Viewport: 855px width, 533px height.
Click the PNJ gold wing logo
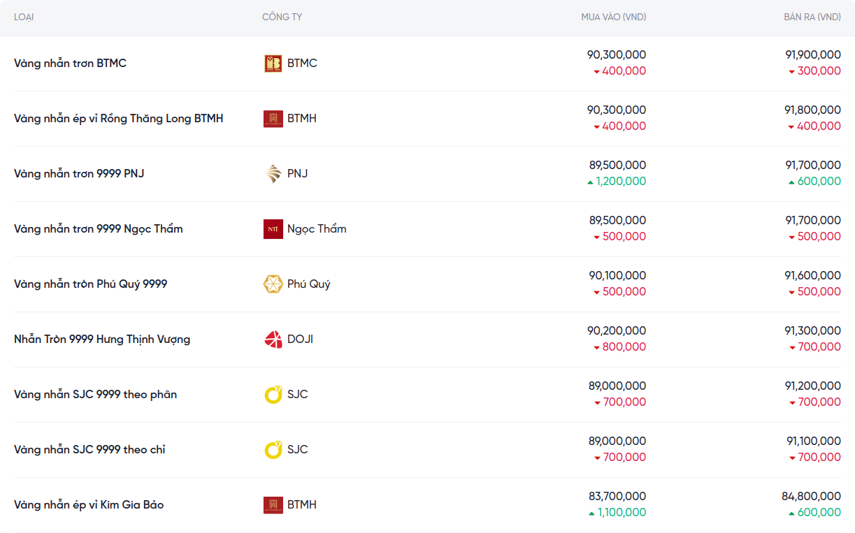273,174
